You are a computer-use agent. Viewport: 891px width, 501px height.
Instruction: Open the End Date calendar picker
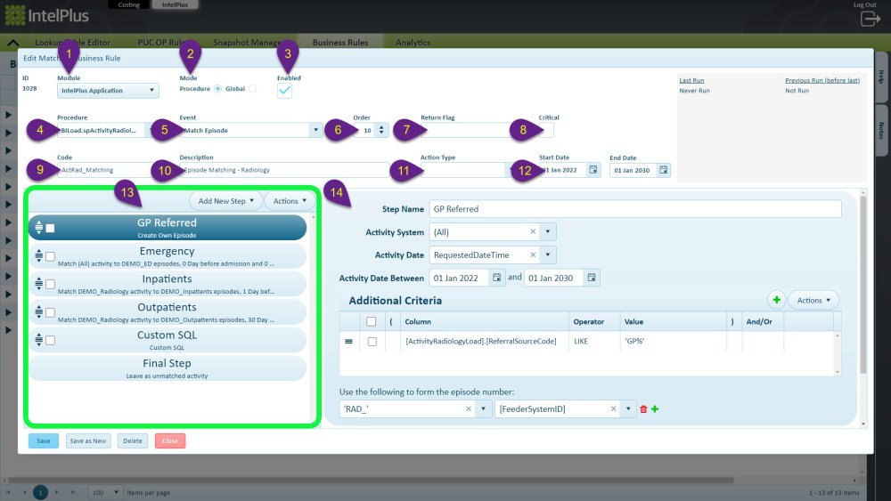pyautogui.click(x=663, y=170)
